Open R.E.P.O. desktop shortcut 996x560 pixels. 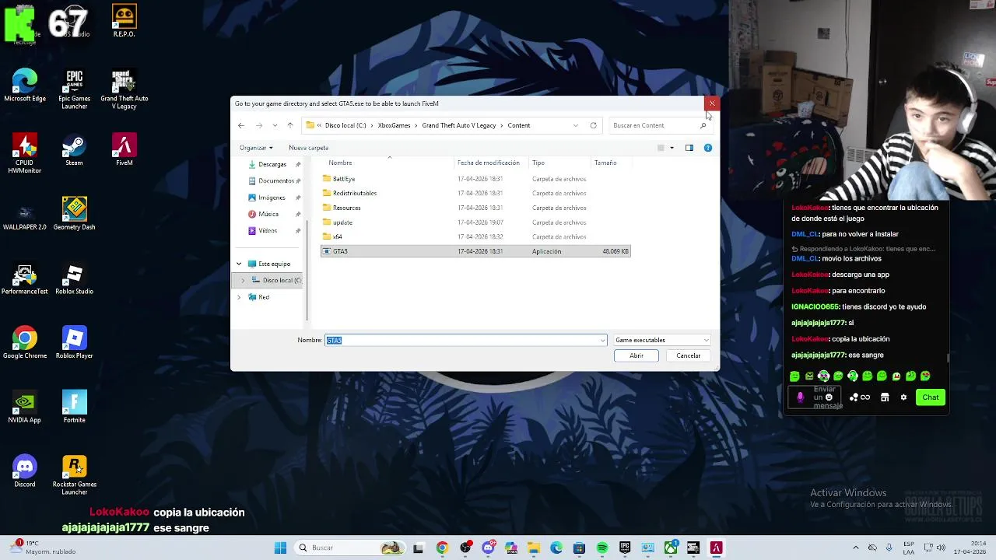tap(124, 21)
